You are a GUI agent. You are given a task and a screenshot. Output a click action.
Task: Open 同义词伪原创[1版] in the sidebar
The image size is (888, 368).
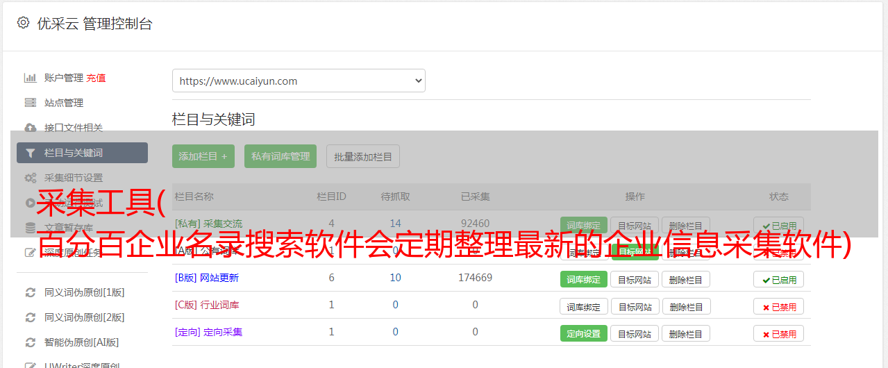point(85,292)
